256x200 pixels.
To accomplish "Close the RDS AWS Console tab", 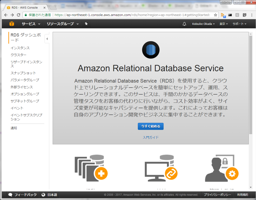I will point(44,8).
